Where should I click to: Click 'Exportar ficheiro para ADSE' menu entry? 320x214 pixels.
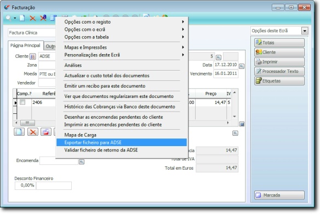tap(122, 142)
